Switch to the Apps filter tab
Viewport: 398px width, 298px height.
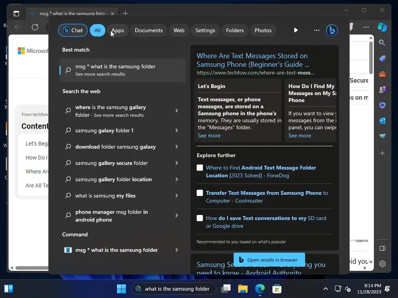click(118, 30)
